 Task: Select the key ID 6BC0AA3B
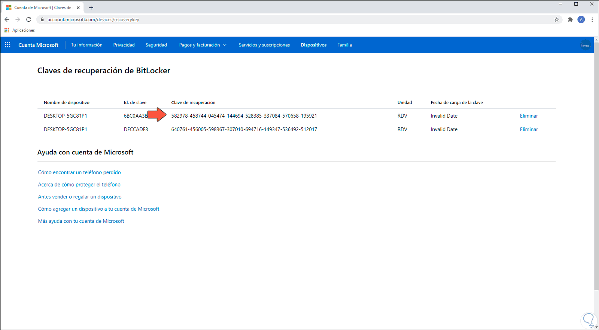[x=136, y=116]
